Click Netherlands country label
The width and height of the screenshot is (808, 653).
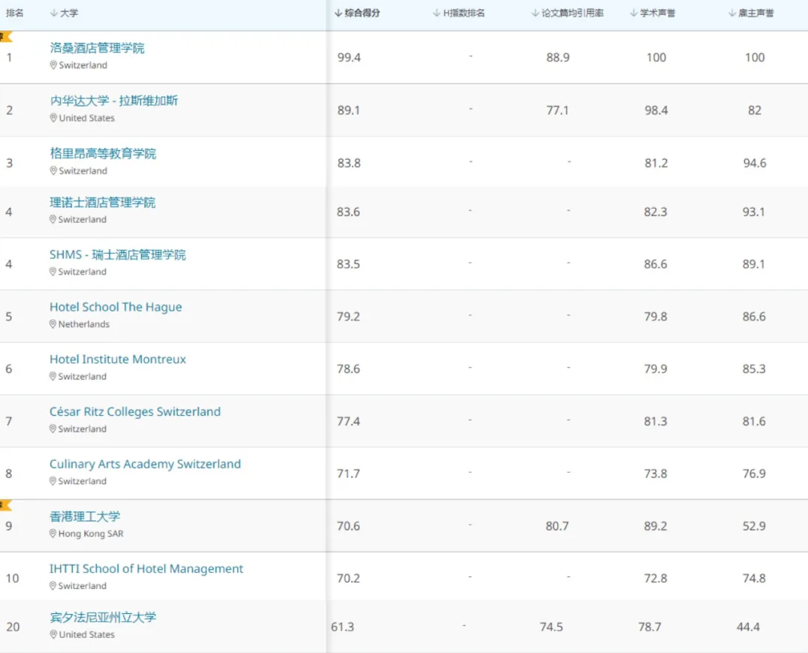click(83, 323)
